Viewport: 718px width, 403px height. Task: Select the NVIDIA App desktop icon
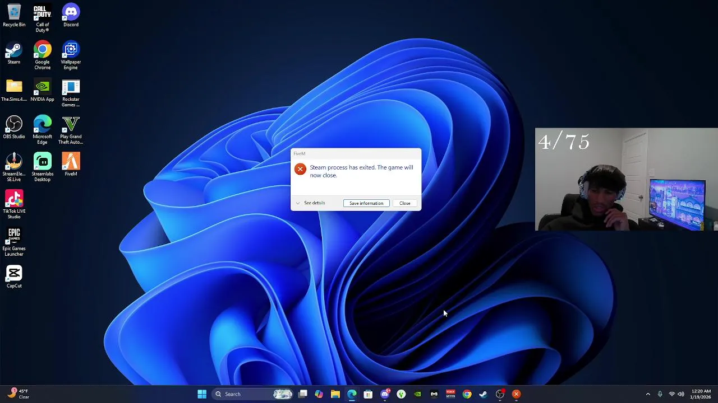[x=43, y=90]
